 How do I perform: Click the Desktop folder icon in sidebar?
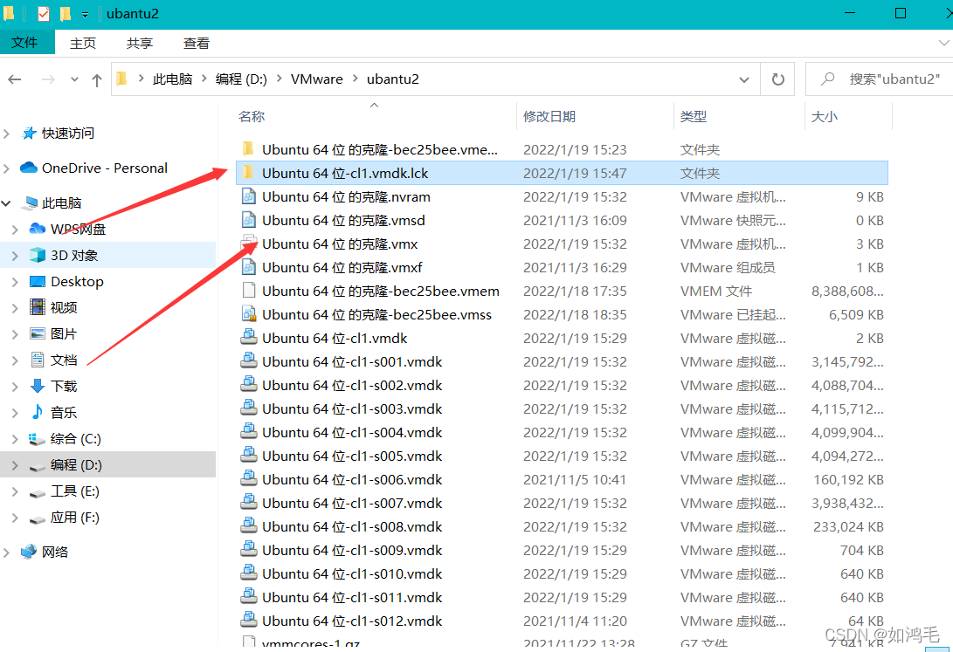[x=38, y=281]
